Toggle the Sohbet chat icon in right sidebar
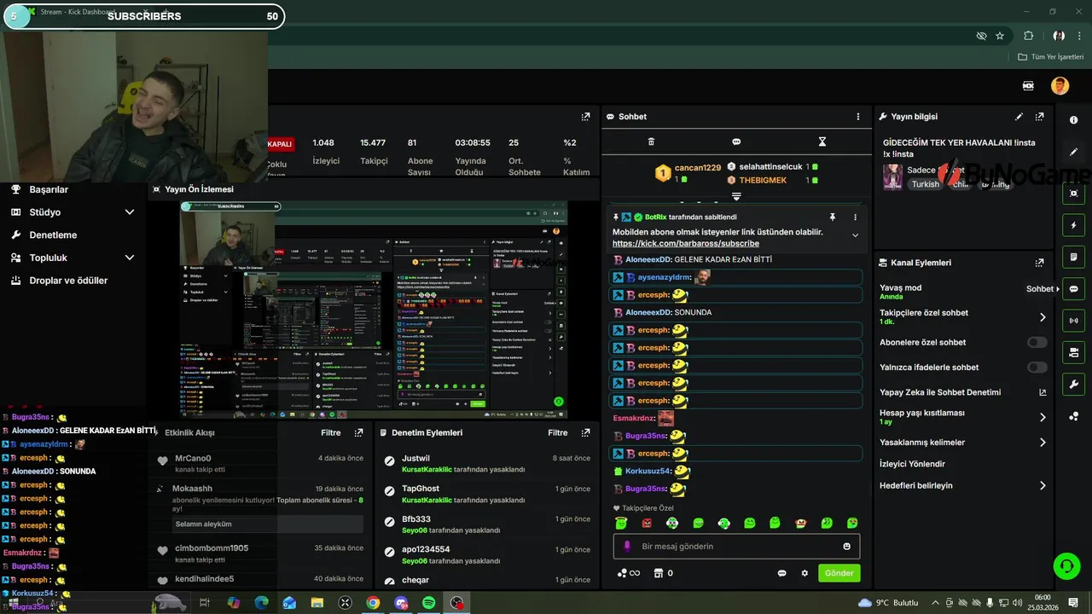 [x=1073, y=289]
